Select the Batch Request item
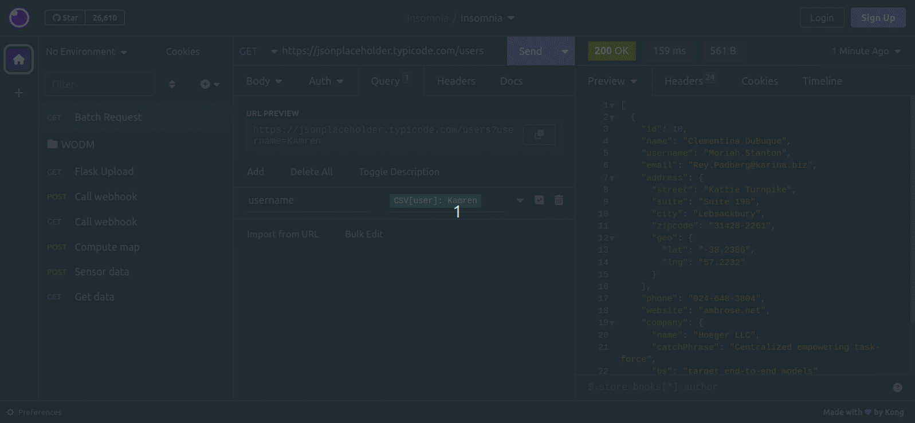Viewport: 915px width, 423px height. click(136, 117)
